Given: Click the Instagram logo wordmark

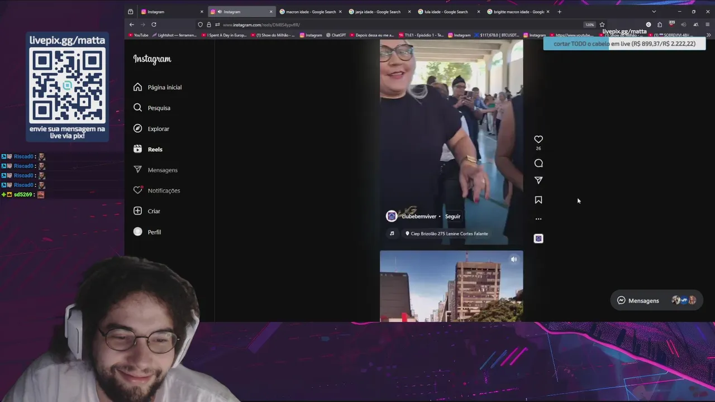Looking at the screenshot, I should pos(152,59).
